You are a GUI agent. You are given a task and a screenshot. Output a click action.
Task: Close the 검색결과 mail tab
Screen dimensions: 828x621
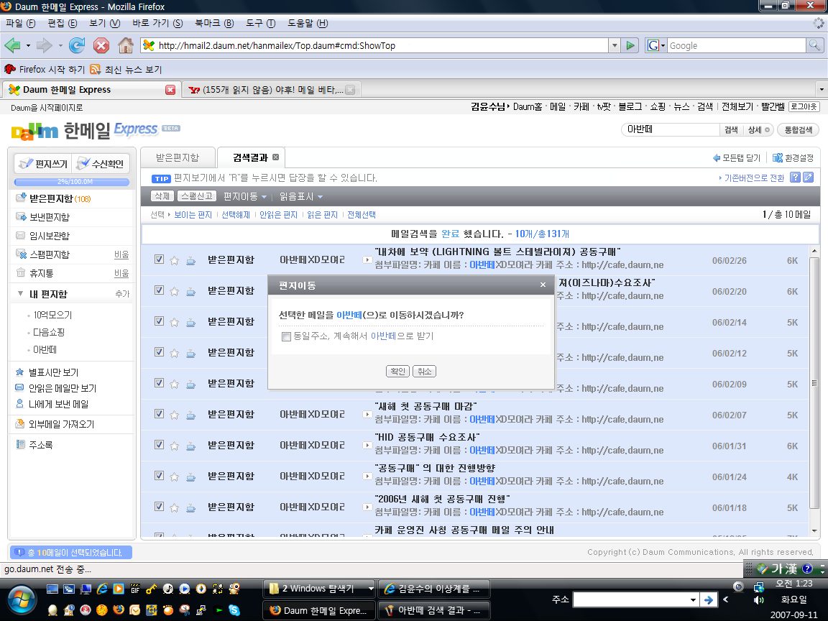pyautogui.click(x=276, y=157)
